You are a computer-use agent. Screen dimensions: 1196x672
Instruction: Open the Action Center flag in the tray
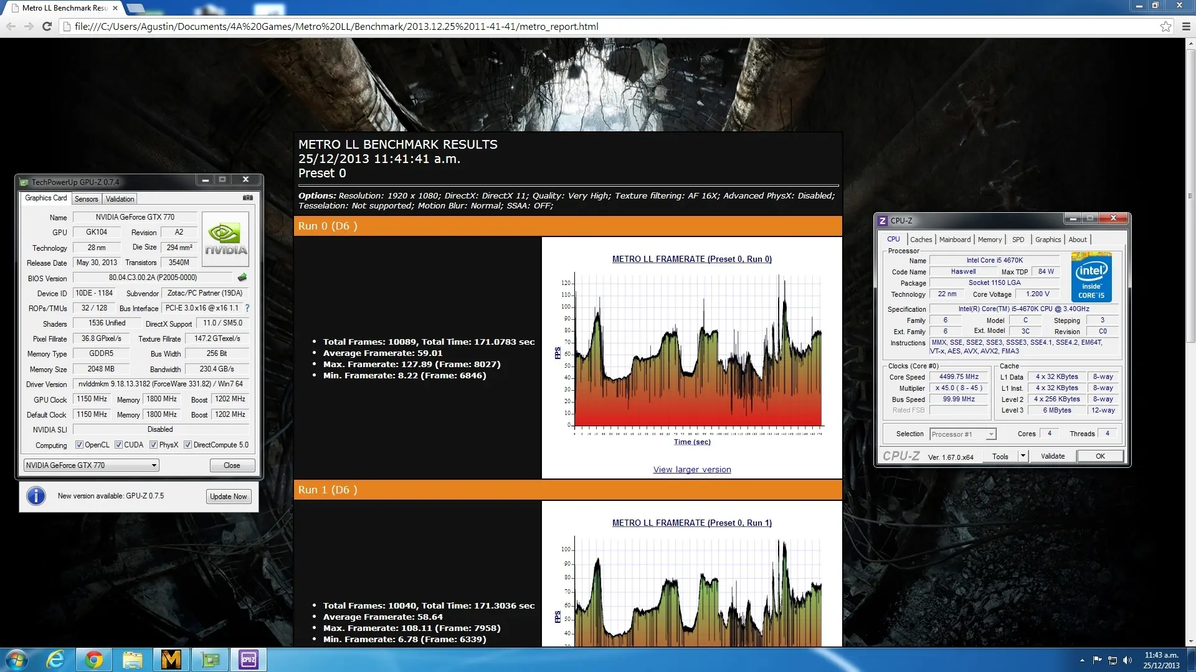(x=1097, y=660)
